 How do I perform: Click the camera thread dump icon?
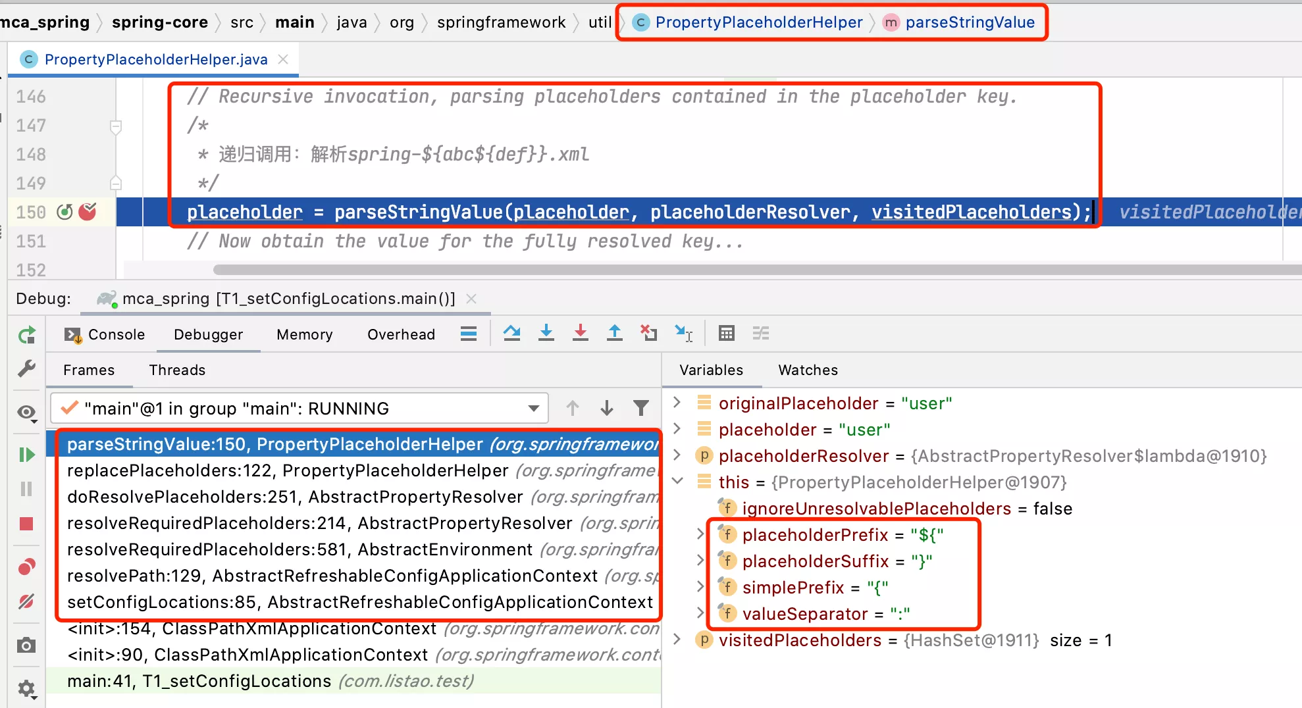pos(27,645)
